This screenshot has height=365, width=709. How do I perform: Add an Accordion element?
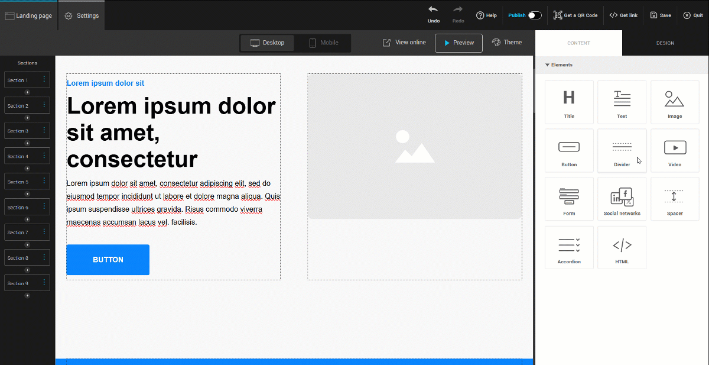pos(569,247)
